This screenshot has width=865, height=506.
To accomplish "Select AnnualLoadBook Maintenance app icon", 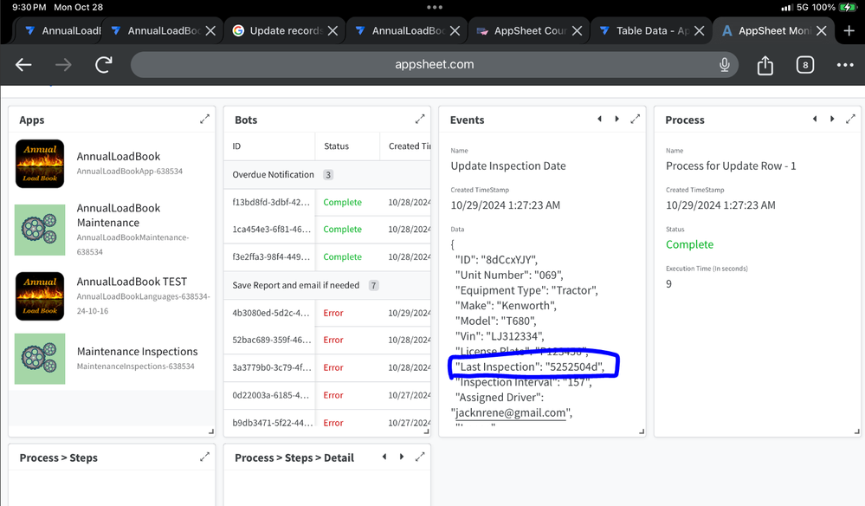I will coord(40,230).
